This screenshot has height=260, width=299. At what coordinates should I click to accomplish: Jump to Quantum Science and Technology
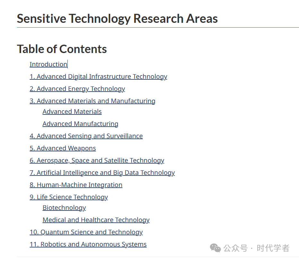point(86,232)
